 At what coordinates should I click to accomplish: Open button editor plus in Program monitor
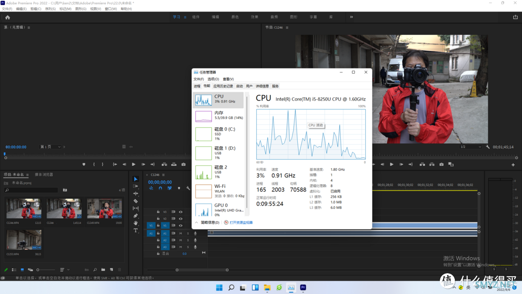[x=513, y=165]
